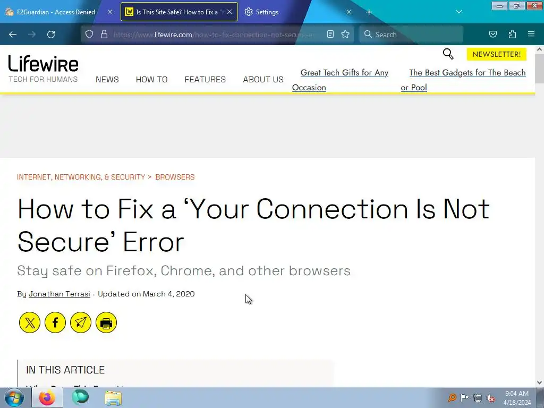The width and height of the screenshot is (544, 408).
Task: Focus the browser Search box
Action: coord(411,35)
